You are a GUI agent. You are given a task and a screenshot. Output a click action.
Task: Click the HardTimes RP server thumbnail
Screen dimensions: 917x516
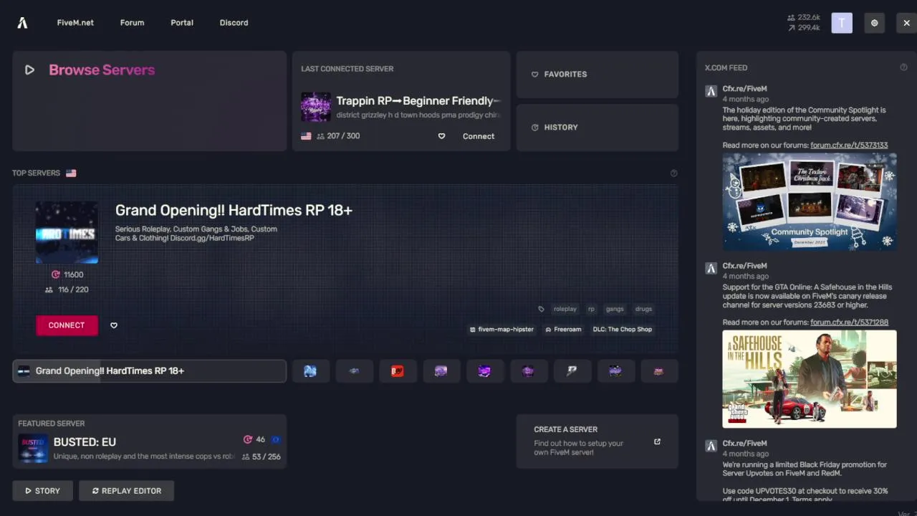67,232
